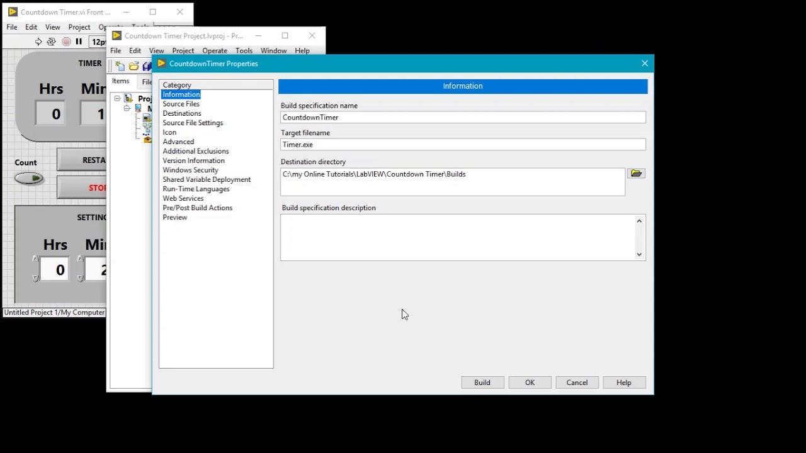Click LabVIEW logo on Countdown Timer Project title bar
Image resolution: width=806 pixels, height=453 pixels.
(116, 36)
